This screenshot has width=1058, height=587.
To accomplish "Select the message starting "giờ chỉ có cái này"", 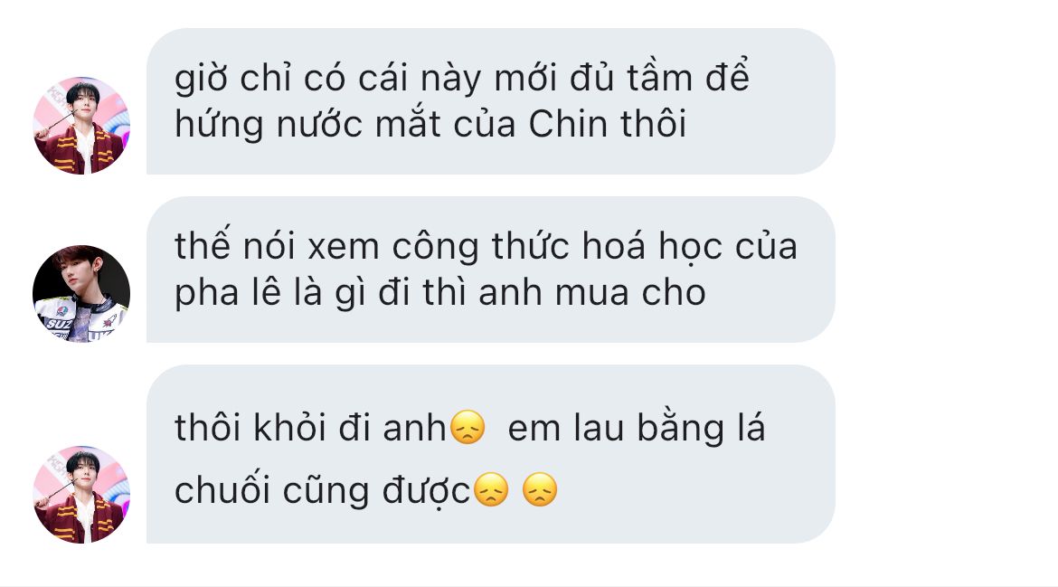I will [490, 101].
